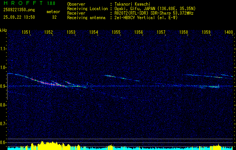
Task: Click the Receiving Location label
Action: [x=87, y=9]
